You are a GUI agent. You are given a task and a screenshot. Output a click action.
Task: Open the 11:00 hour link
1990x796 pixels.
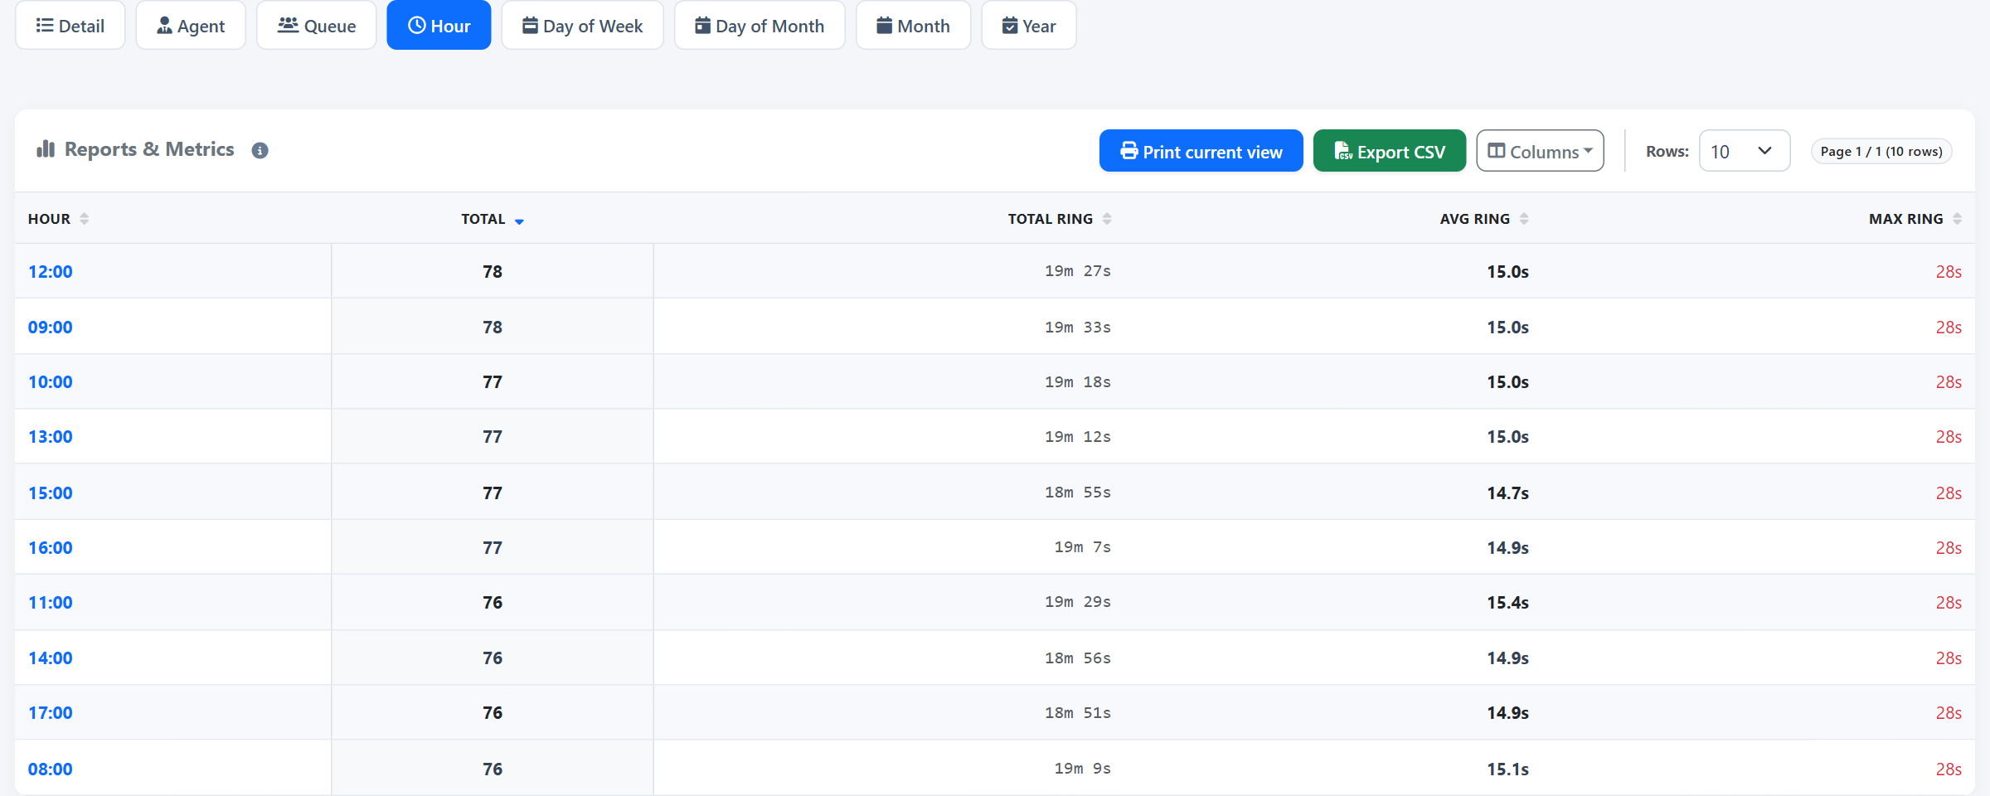[51, 603]
